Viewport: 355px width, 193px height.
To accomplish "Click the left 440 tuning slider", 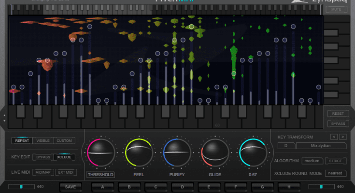I will (22, 186).
